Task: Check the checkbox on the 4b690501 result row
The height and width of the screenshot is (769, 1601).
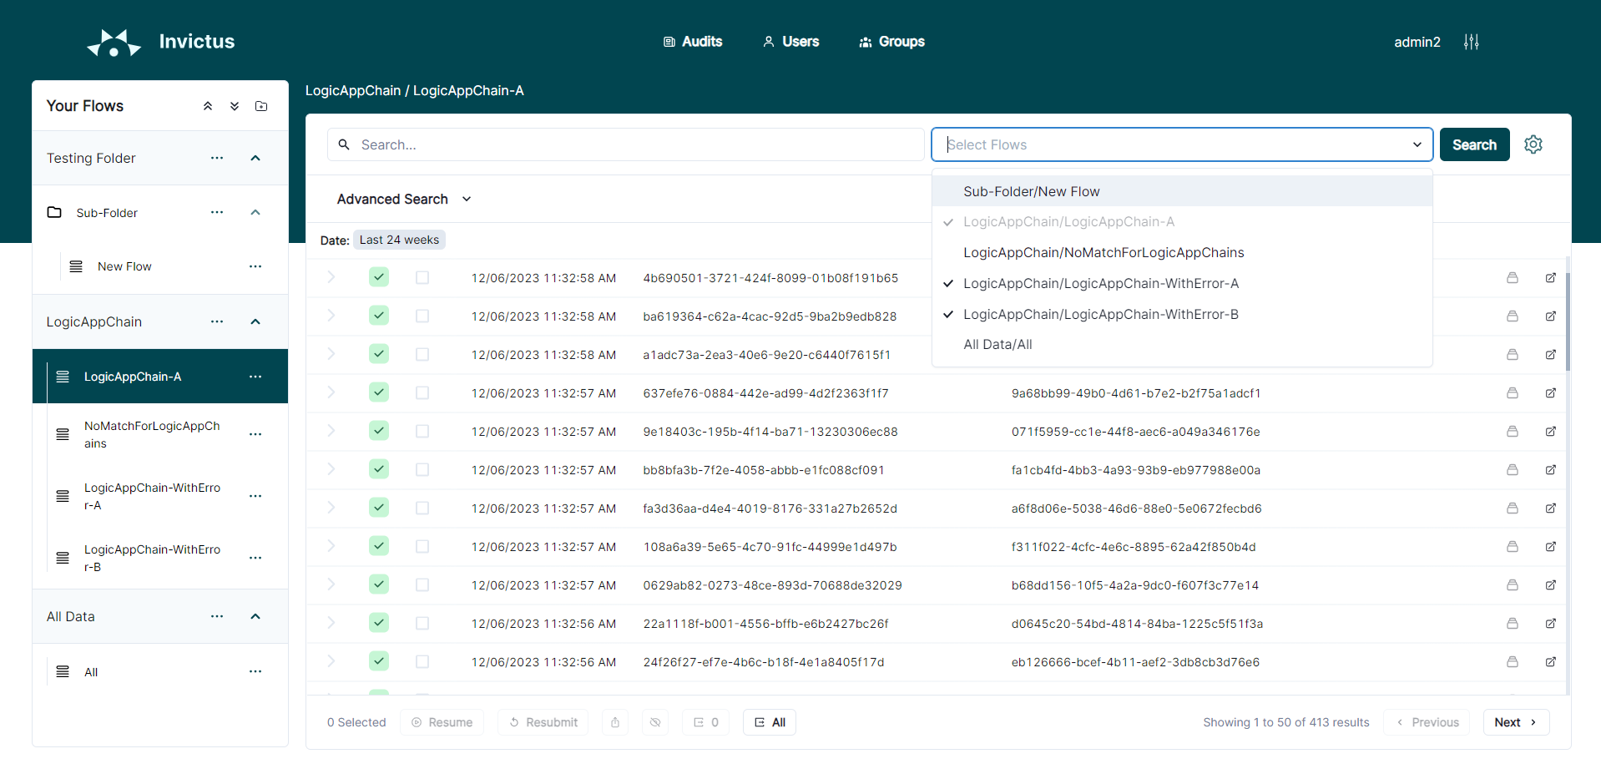Action: (x=422, y=277)
